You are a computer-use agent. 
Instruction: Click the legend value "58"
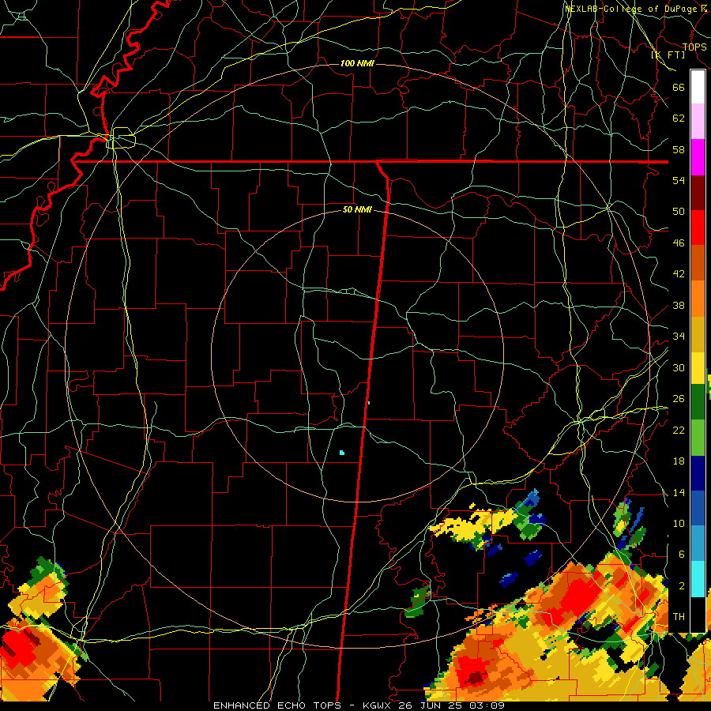[679, 149]
